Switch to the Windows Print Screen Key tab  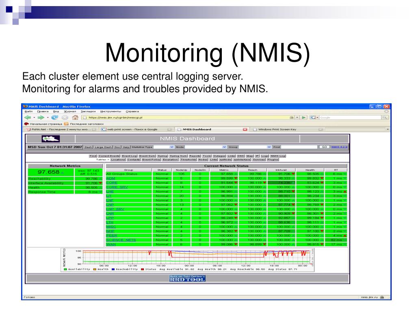click(288, 130)
